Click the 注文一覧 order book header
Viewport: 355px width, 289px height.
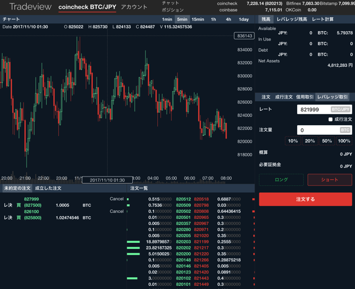click(x=139, y=188)
